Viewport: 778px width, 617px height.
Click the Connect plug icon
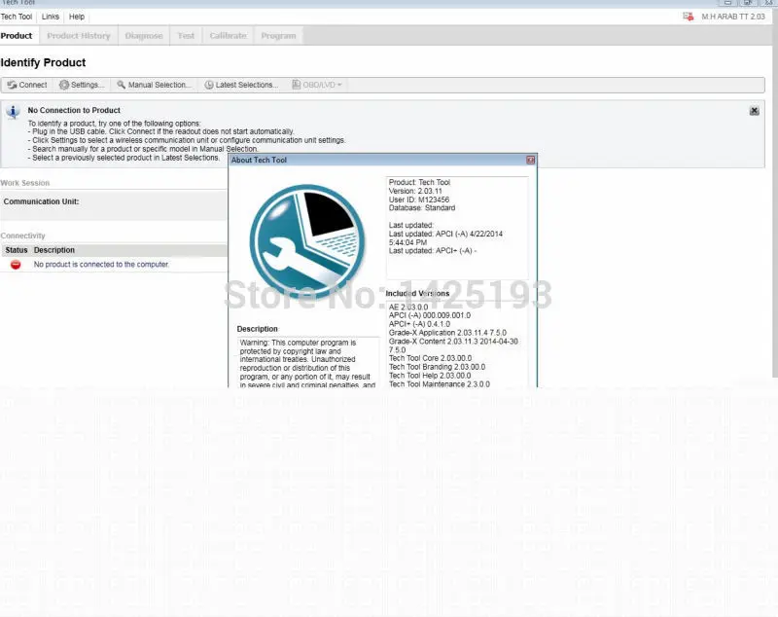[x=12, y=85]
